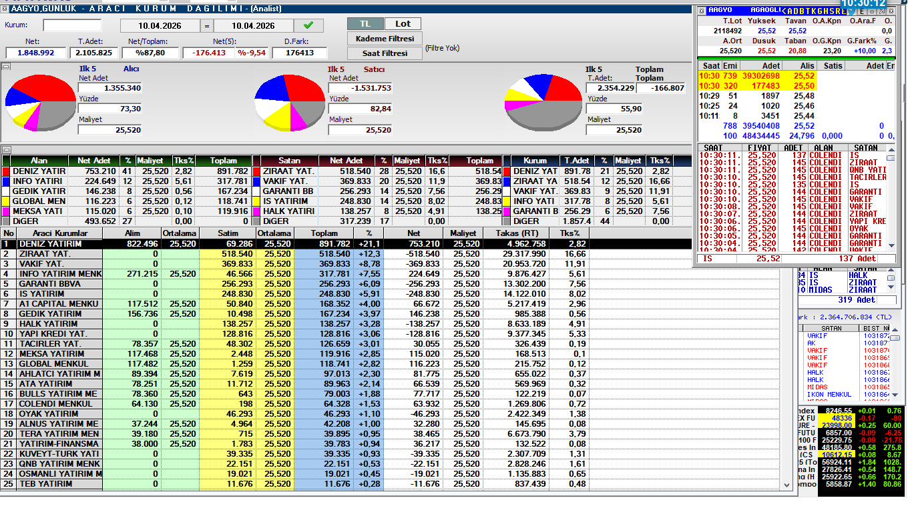
Task: Switch view to Lot mode
Action: coord(403,23)
